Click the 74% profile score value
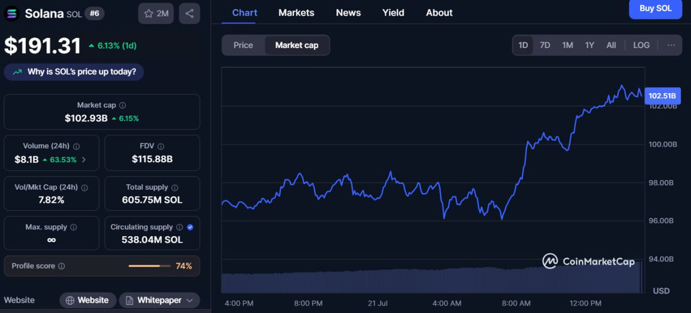 point(184,266)
